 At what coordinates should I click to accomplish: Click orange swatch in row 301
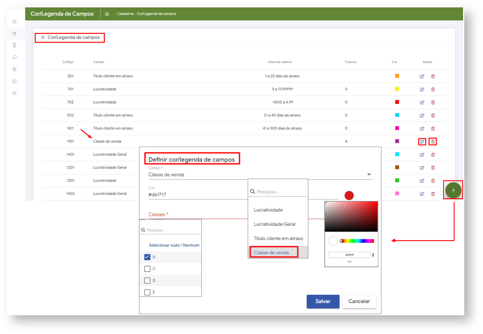coord(397,76)
